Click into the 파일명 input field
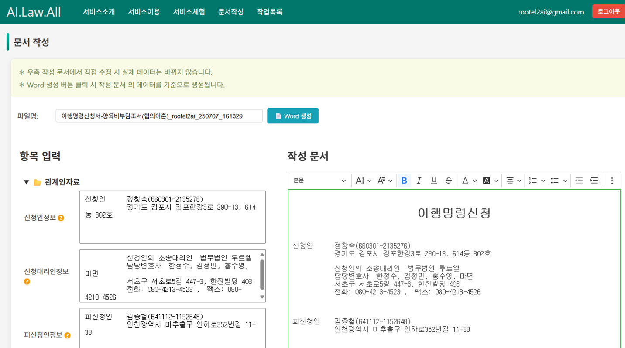 159,116
